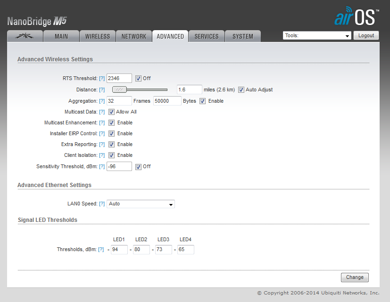
Task: Open the SYSTEM tab
Action: point(243,36)
